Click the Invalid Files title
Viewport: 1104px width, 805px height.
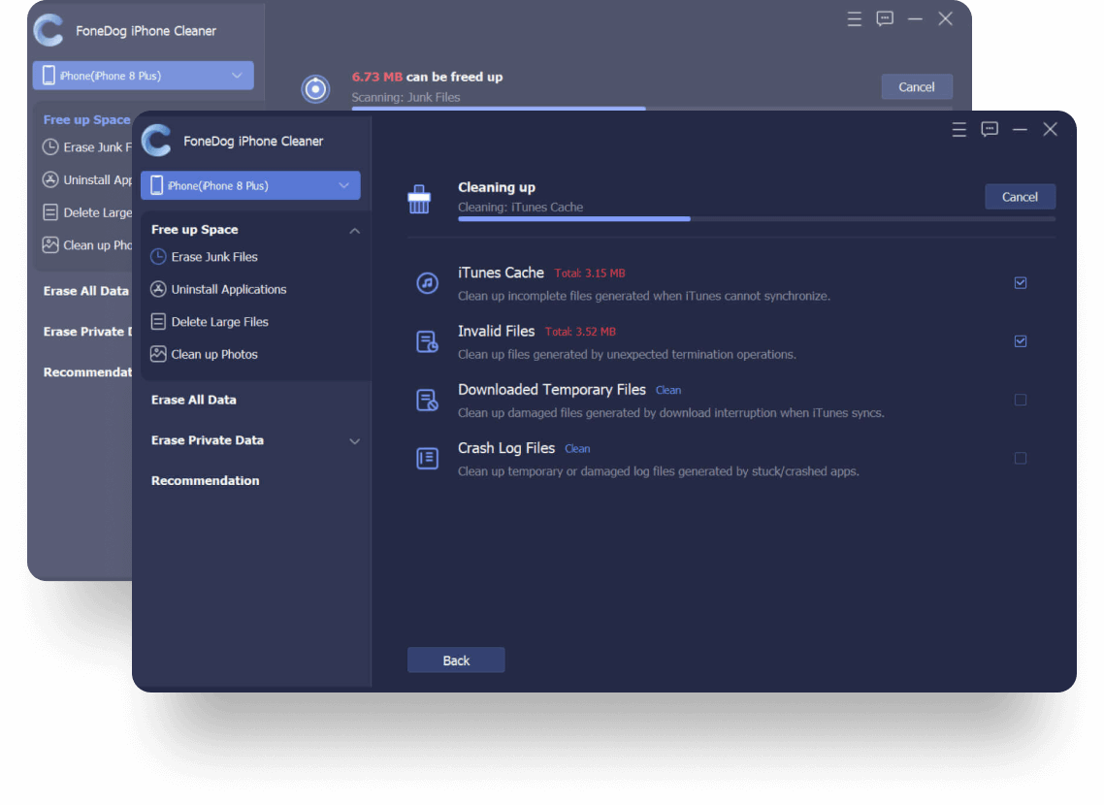click(497, 331)
